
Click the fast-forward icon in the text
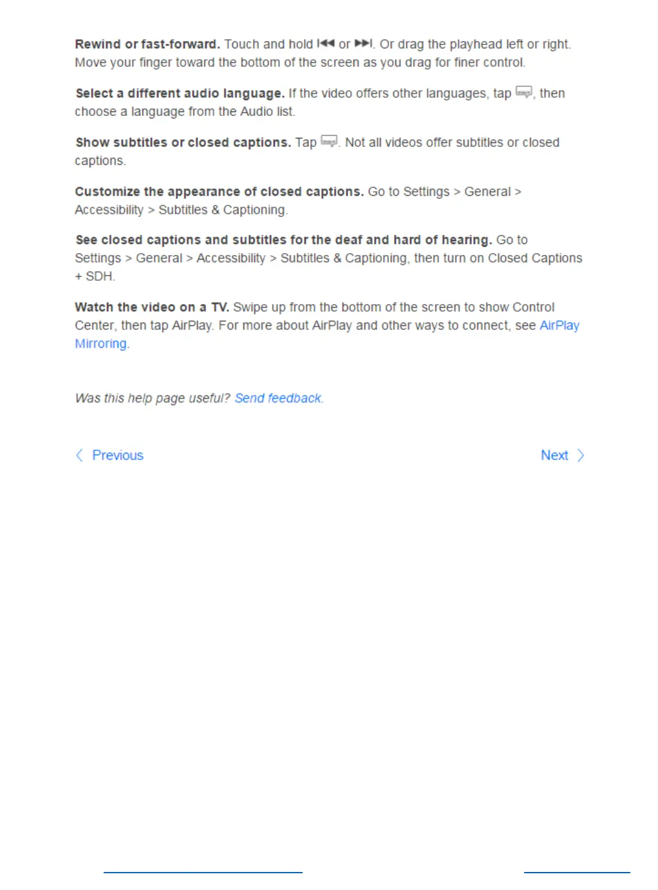pos(364,44)
